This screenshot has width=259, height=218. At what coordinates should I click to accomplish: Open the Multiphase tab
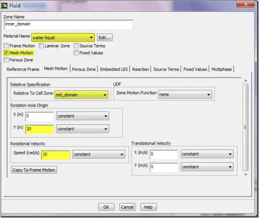click(222, 69)
